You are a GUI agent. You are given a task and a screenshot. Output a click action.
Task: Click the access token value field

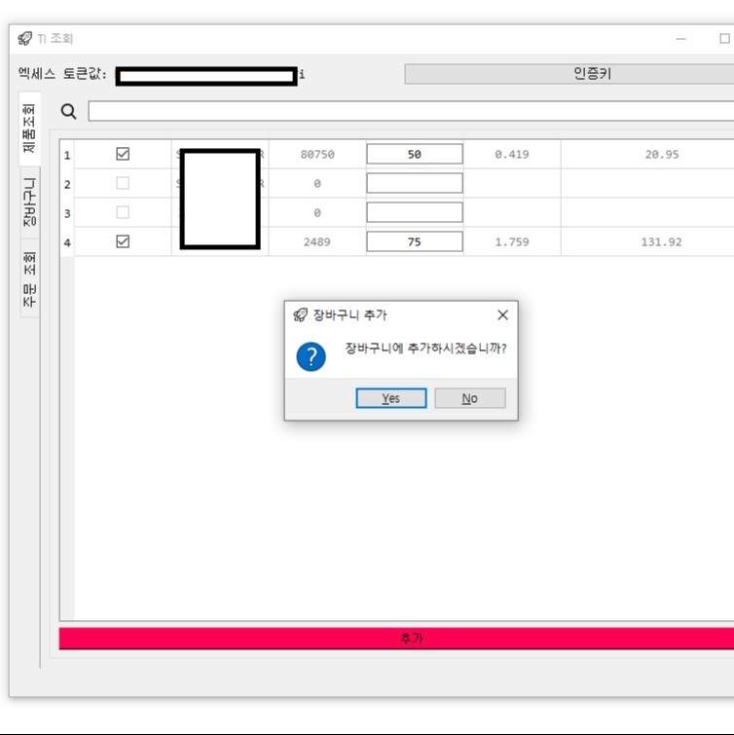(x=206, y=76)
